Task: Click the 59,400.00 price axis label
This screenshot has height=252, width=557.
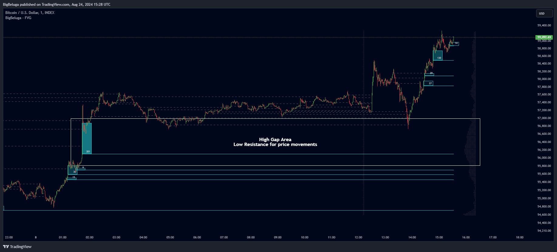Action: coord(544,25)
